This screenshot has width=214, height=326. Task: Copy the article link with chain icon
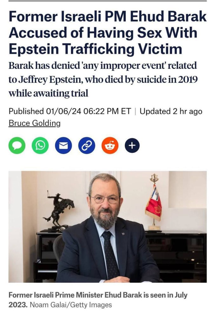click(86, 145)
